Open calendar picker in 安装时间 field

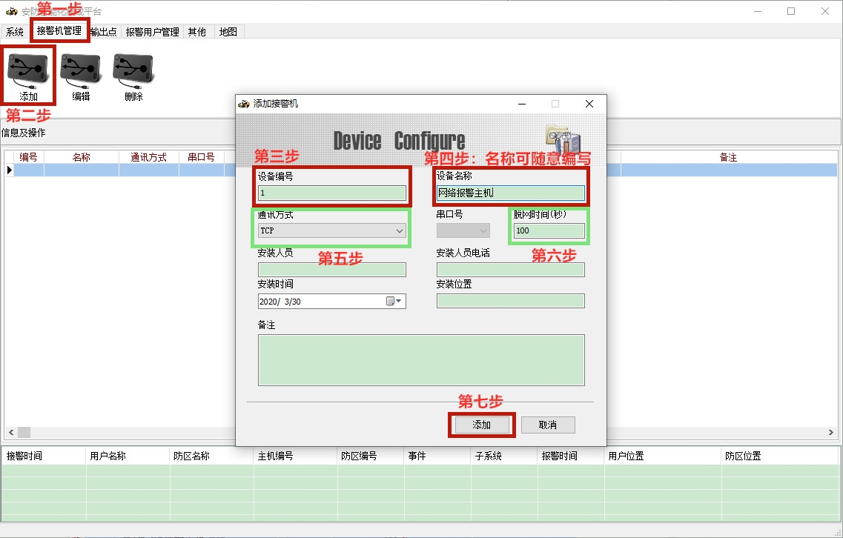pos(393,302)
